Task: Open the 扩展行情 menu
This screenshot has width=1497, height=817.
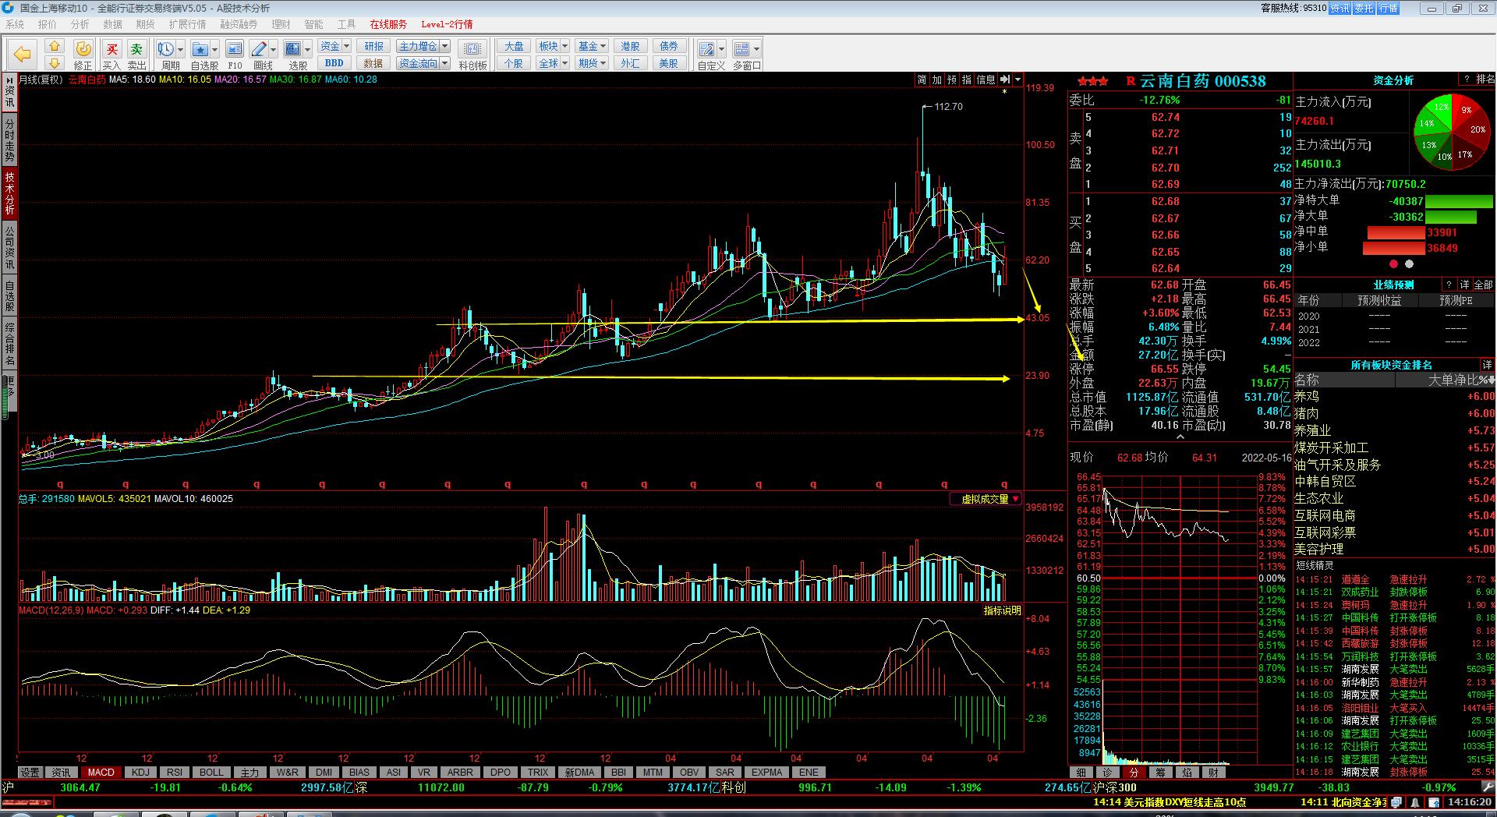Action: tap(188, 24)
